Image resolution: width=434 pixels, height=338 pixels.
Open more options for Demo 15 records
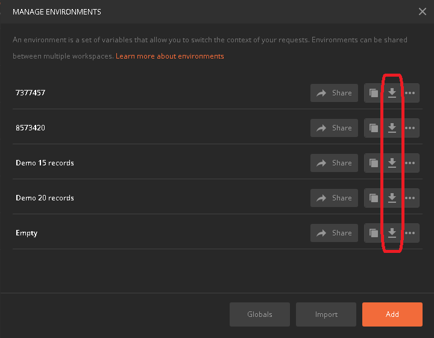410,163
